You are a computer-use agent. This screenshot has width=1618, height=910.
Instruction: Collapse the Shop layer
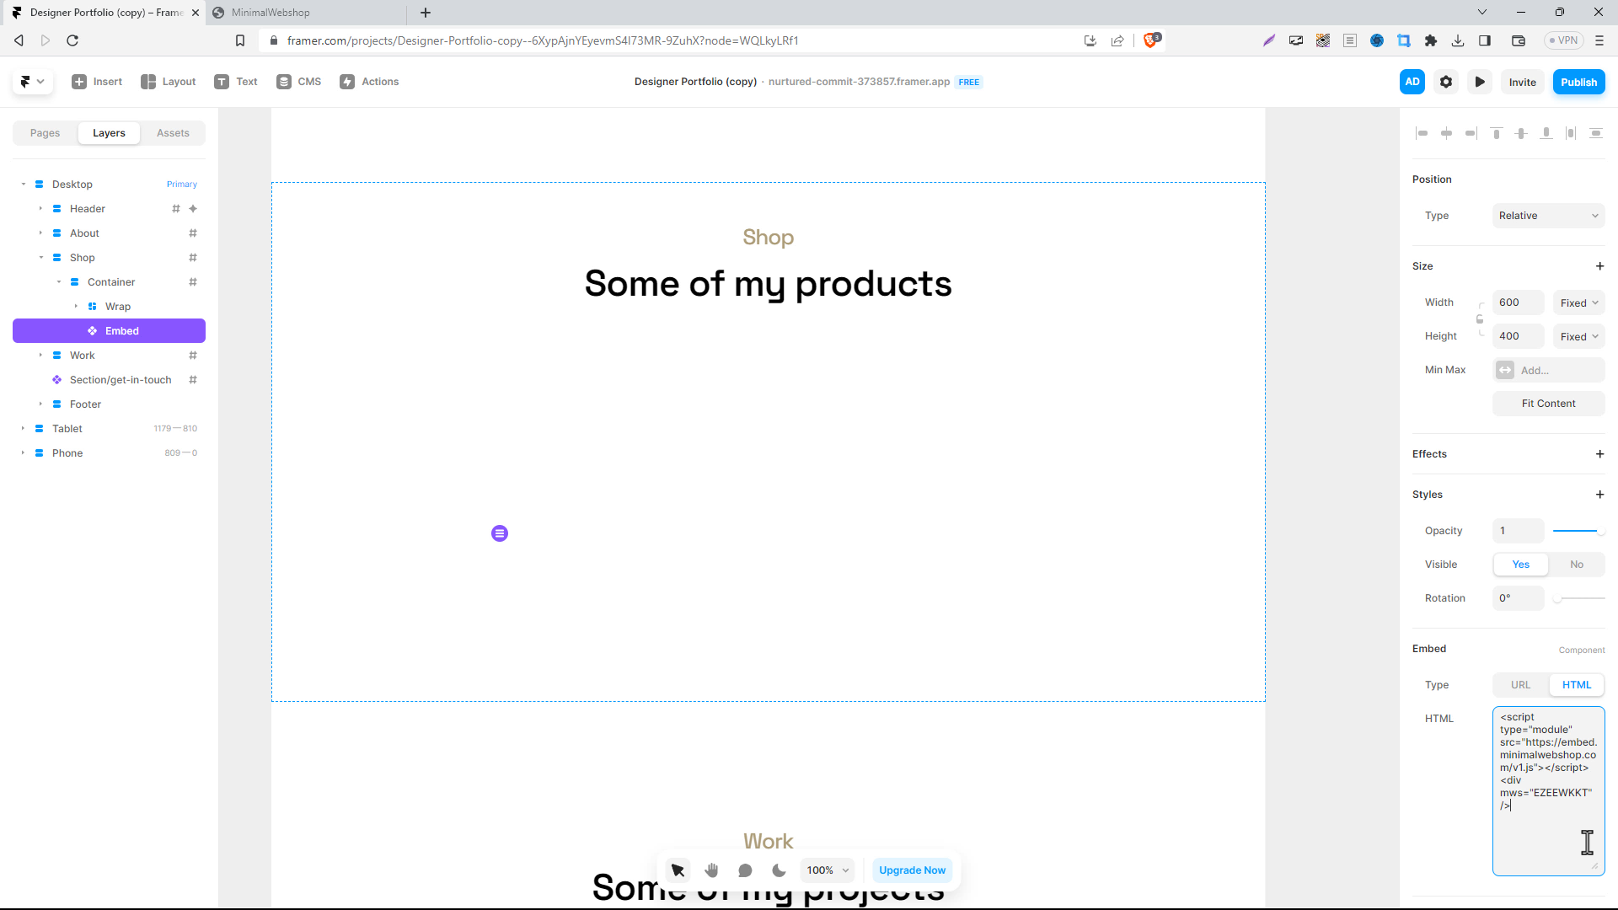[x=40, y=258]
